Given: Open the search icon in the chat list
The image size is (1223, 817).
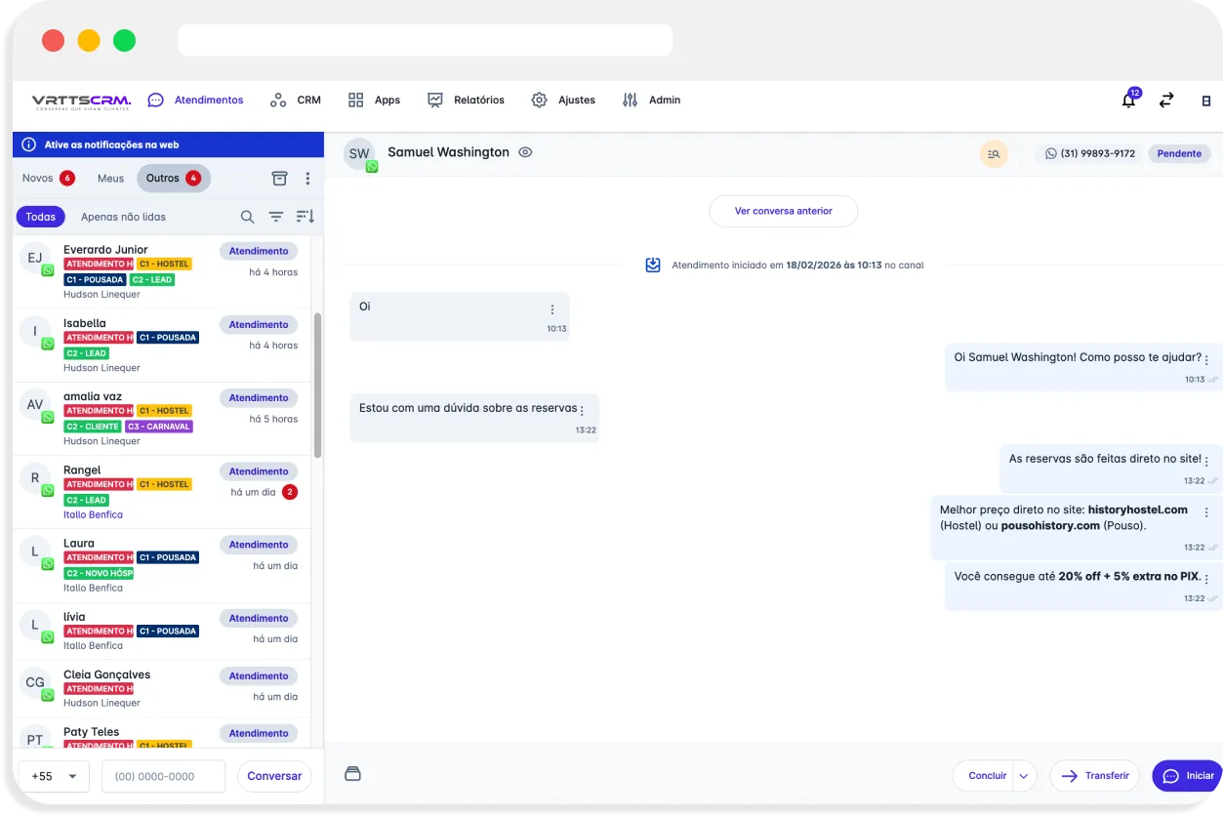Looking at the screenshot, I should click(247, 216).
